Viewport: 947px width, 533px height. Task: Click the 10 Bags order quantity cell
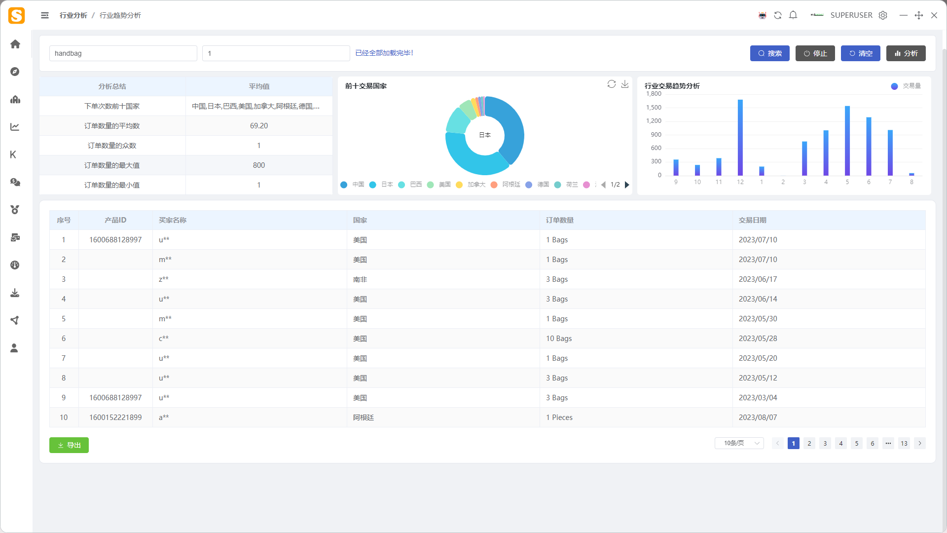(636, 339)
